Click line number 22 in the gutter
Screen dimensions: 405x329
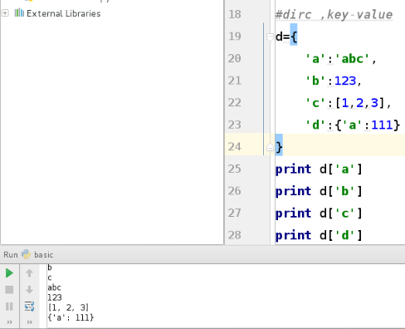point(235,103)
